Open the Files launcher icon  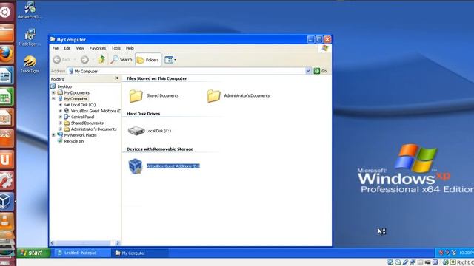pyautogui.click(x=7, y=33)
